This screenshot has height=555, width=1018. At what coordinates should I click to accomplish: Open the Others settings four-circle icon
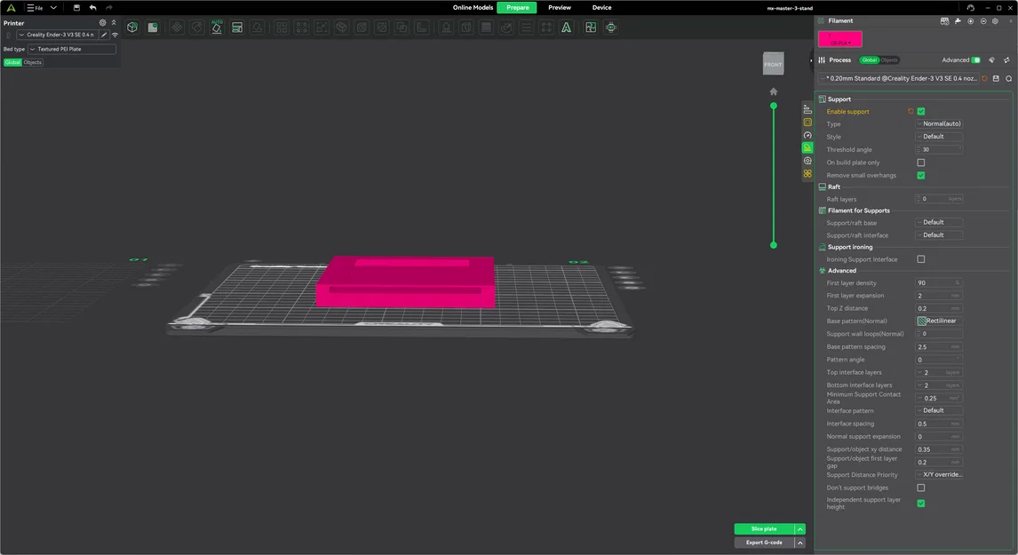[x=807, y=173]
